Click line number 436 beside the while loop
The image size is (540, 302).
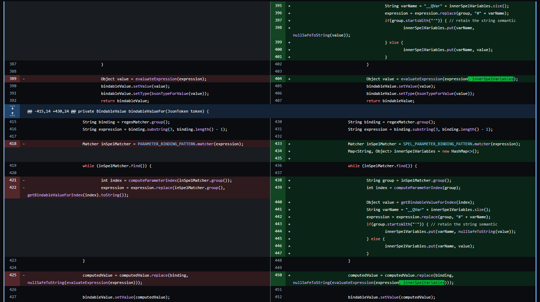coord(278,166)
